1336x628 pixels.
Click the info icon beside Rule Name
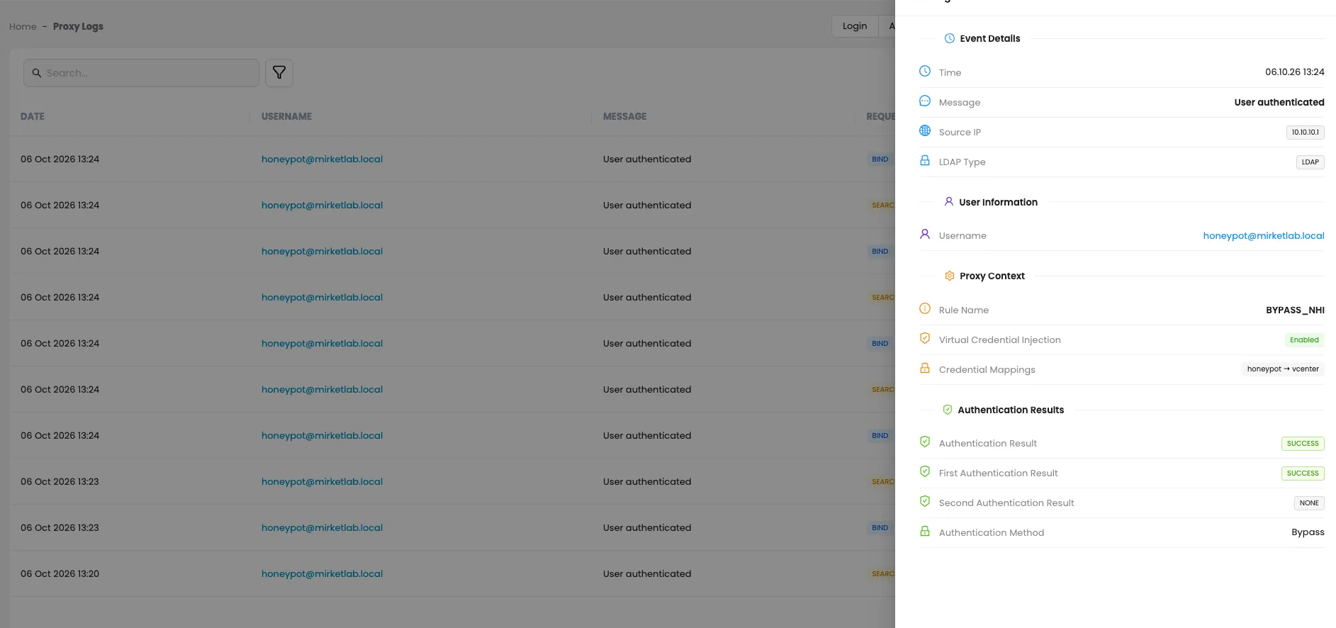[925, 309]
